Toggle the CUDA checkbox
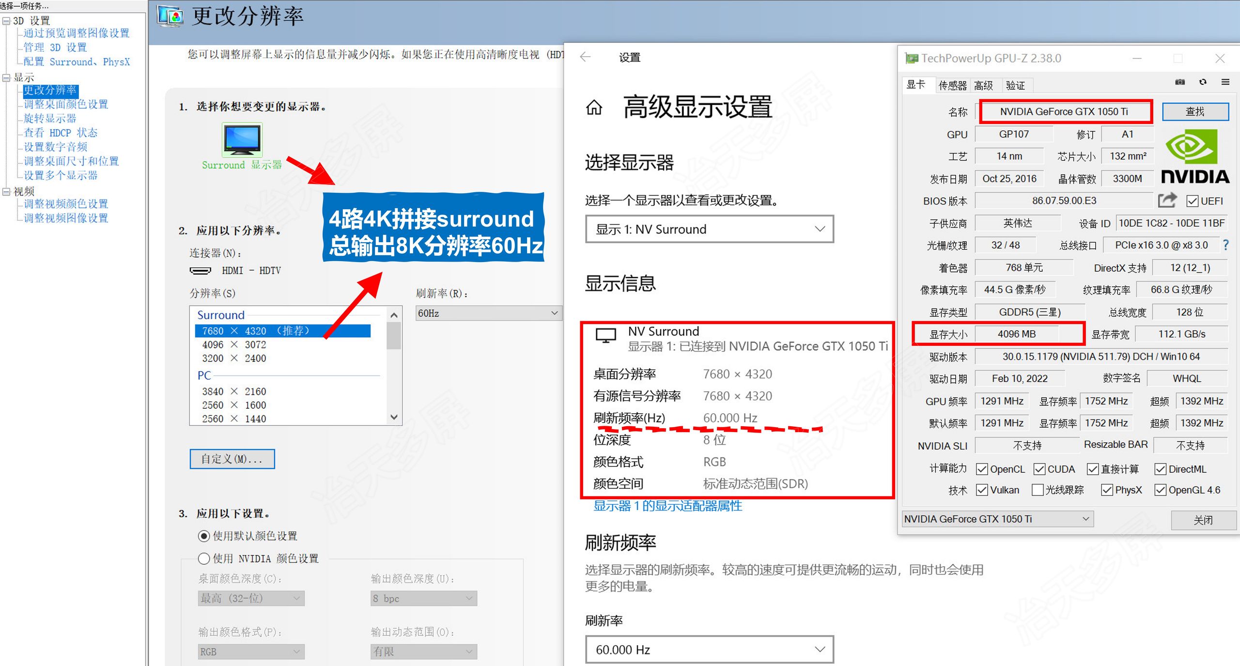The image size is (1240, 666). 1039,469
